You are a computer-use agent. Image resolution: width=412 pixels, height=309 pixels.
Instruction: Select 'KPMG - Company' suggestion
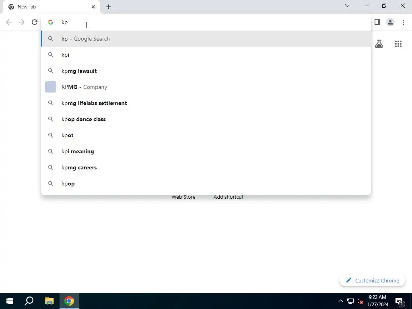[206, 87]
